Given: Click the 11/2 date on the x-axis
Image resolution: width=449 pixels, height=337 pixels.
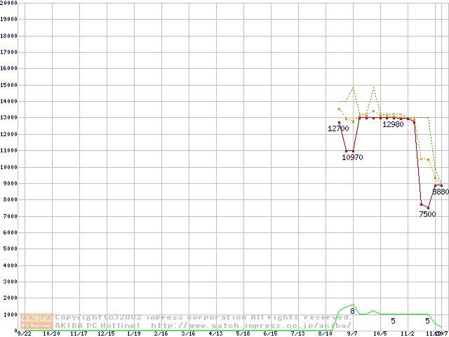Looking at the screenshot, I should click(x=407, y=334).
